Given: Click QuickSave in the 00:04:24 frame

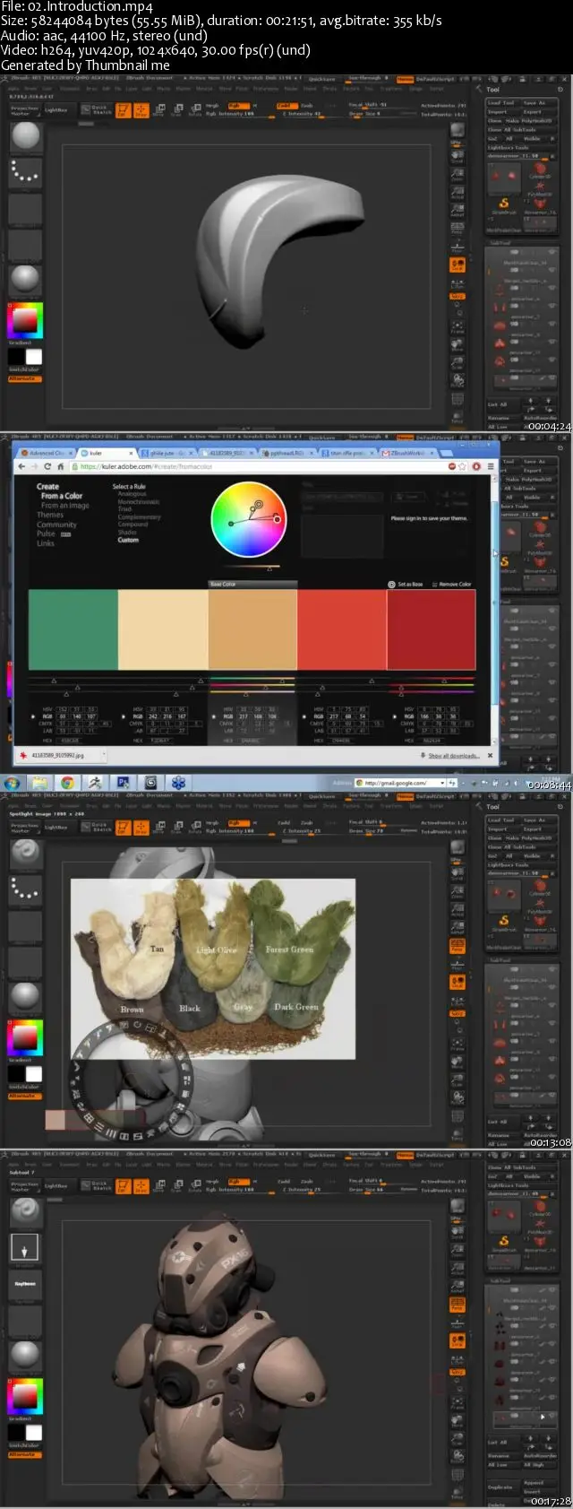Looking at the screenshot, I should [321, 79].
